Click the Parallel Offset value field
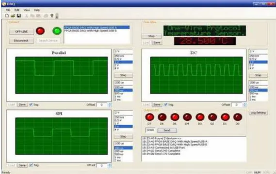Viewport: 276px width, 174px height. click(102, 105)
